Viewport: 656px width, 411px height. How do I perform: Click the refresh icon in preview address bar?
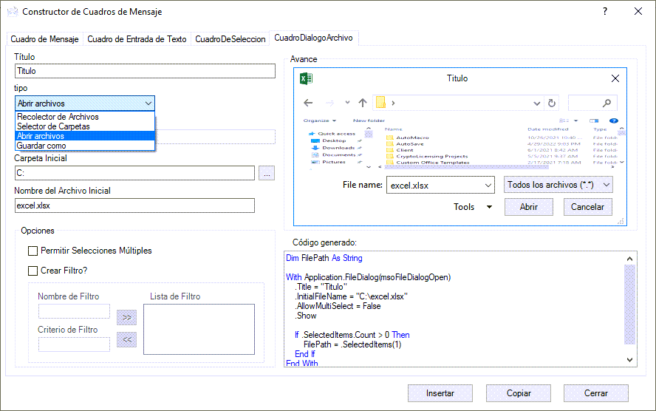point(552,103)
